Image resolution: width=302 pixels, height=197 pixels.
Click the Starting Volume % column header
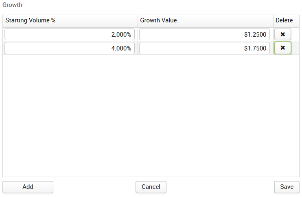[70, 20]
